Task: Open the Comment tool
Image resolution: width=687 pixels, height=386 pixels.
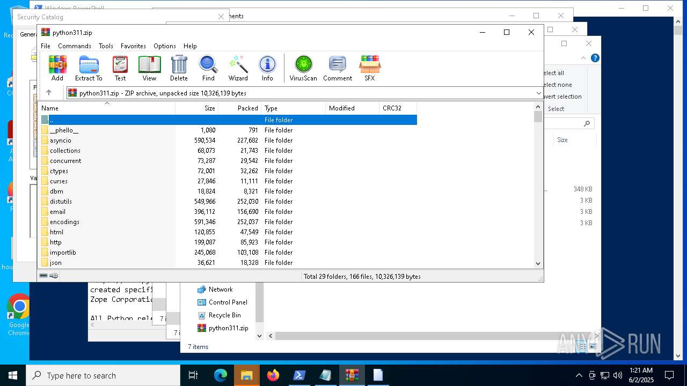Action: tap(338, 68)
